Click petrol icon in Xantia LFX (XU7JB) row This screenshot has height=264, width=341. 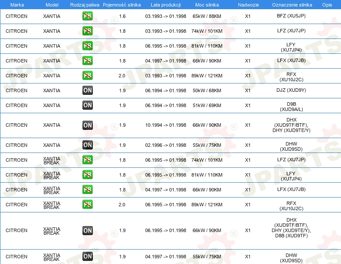[x=87, y=60]
